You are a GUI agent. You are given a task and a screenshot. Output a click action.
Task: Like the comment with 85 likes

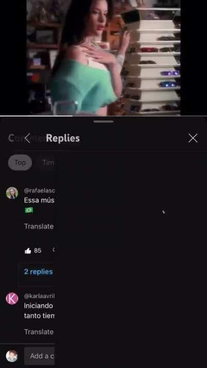coord(28,251)
